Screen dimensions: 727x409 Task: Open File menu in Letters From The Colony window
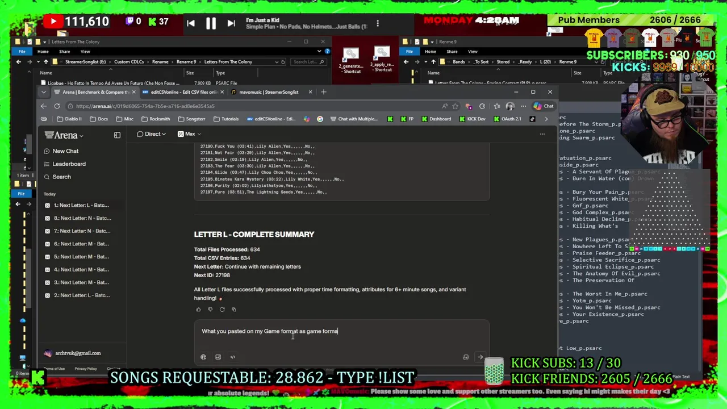[x=22, y=52]
